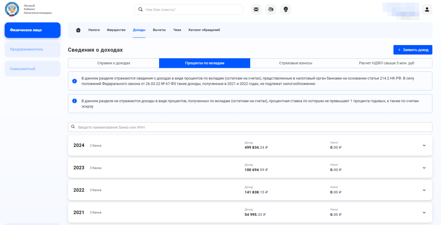Open the messages envelope icon
The width and height of the screenshot is (441, 225).
tap(256, 10)
